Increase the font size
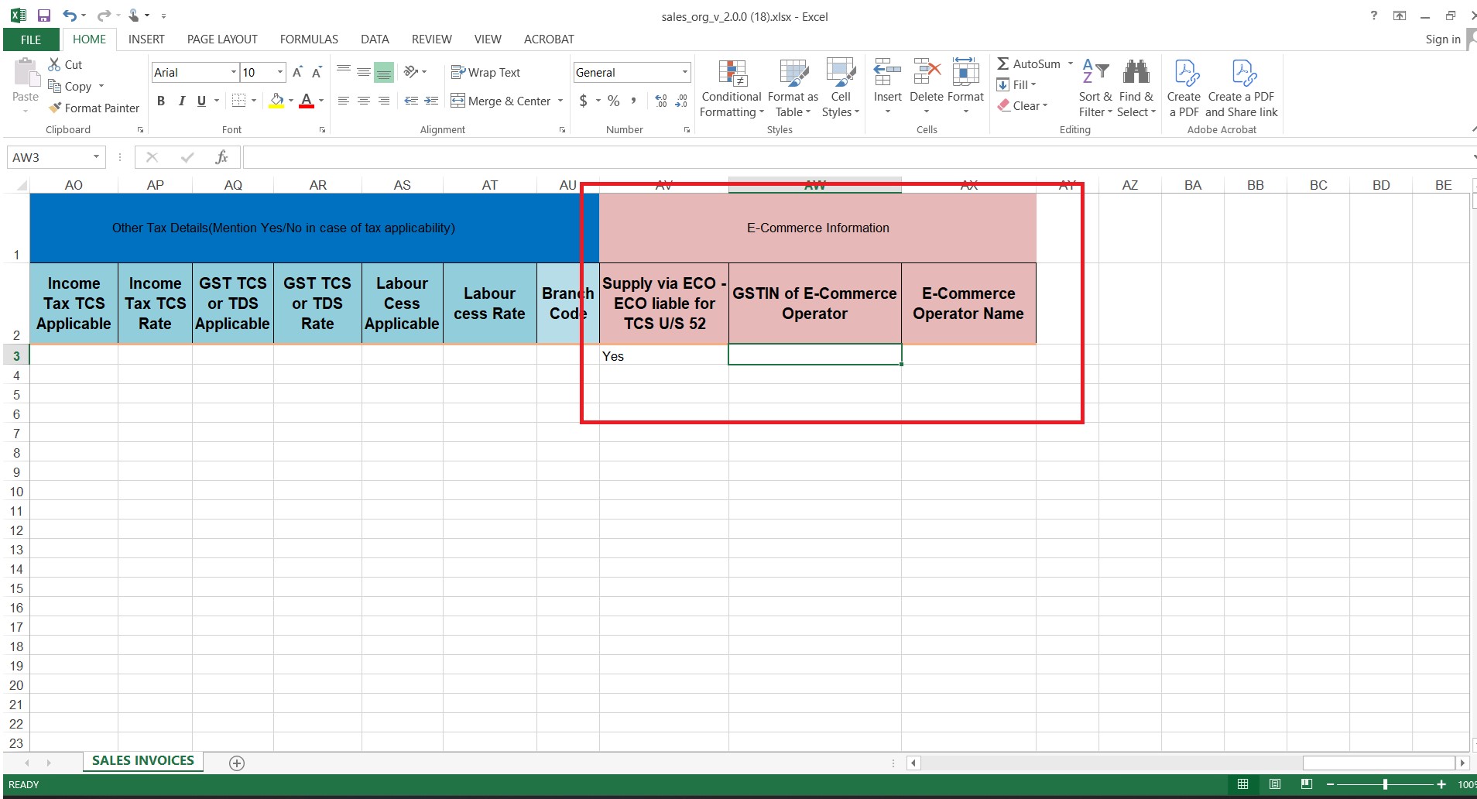The width and height of the screenshot is (1477, 799). [297, 72]
